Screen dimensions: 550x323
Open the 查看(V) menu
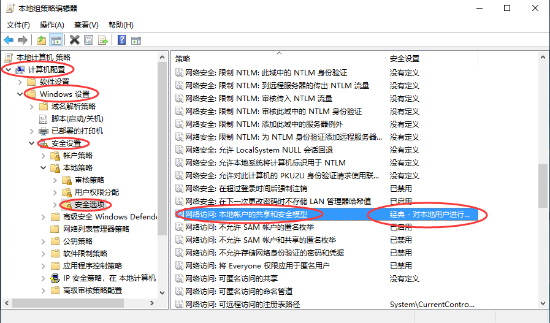click(x=86, y=25)
